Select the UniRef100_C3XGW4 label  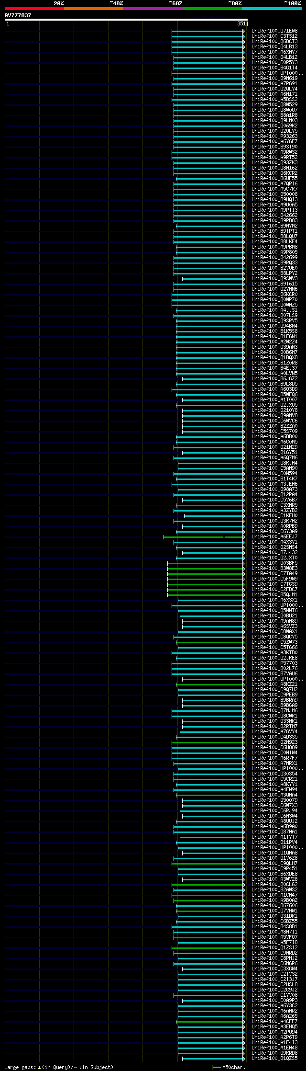[274, 968]
